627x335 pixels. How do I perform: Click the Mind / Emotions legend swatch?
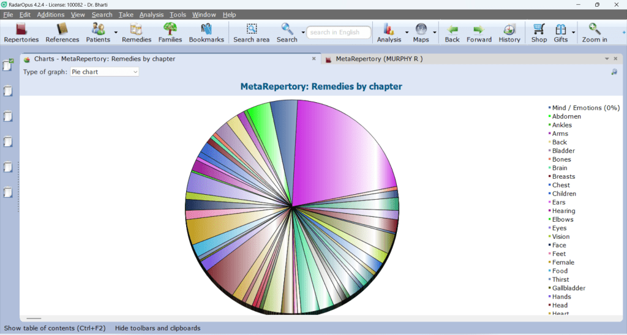549,108
